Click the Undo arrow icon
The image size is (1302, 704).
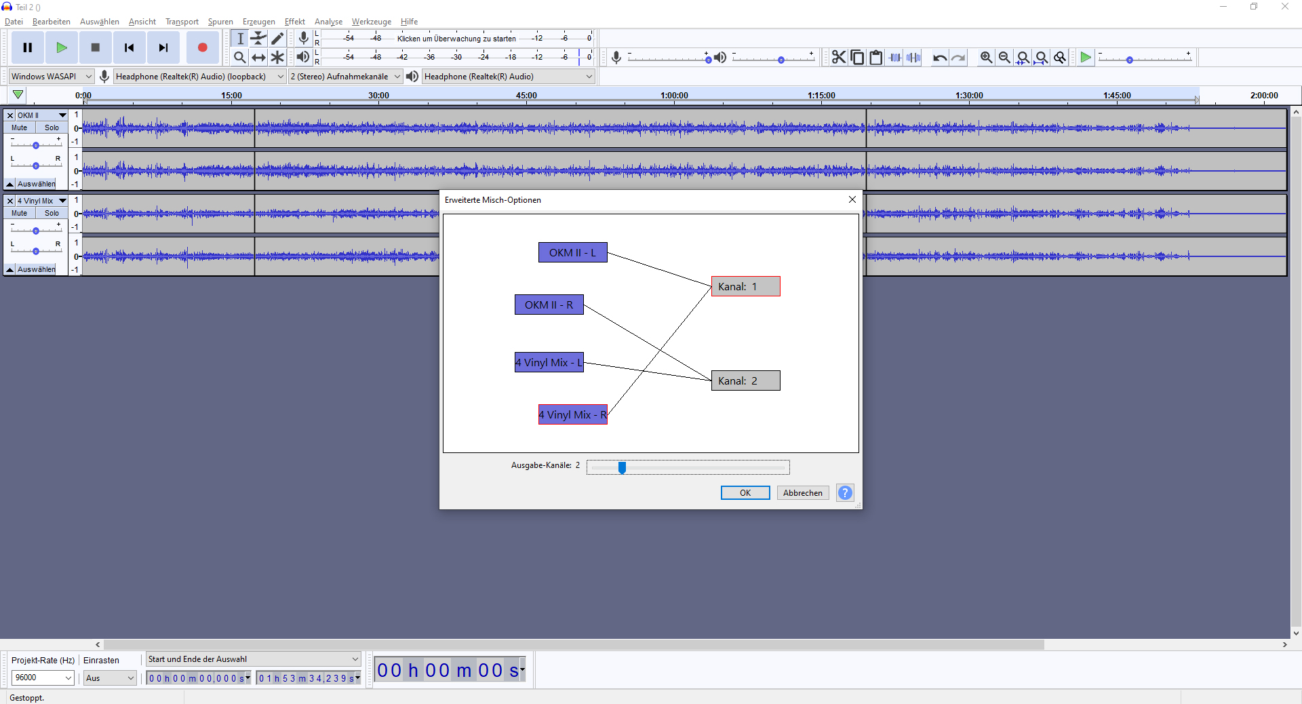[x=939, y=58]
